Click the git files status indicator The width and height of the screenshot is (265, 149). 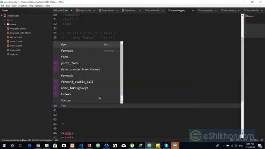coord(254,140)
